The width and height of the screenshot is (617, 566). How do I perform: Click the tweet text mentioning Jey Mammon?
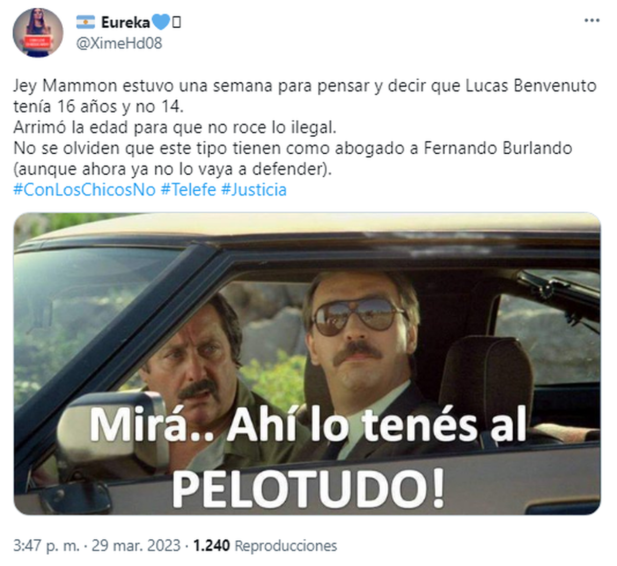tap(304, 96)
